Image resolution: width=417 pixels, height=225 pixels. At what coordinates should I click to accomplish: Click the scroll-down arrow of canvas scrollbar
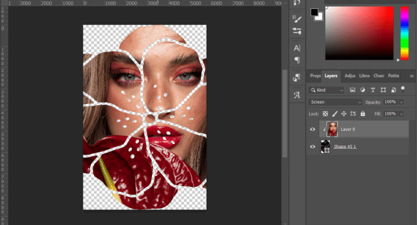coord(285,223)
